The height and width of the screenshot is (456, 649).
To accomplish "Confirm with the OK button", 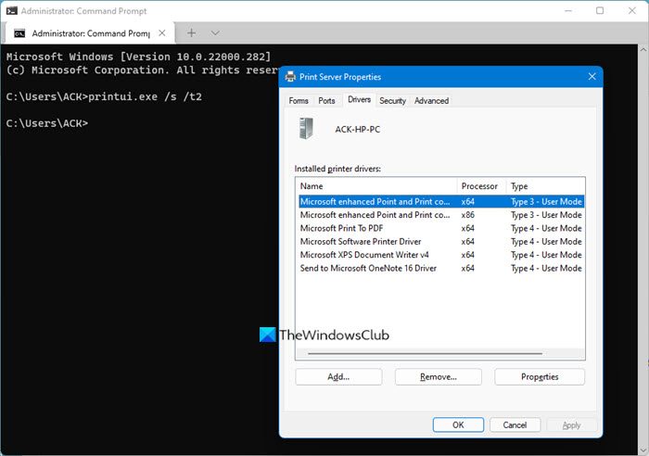I will [x=458, y=424].
